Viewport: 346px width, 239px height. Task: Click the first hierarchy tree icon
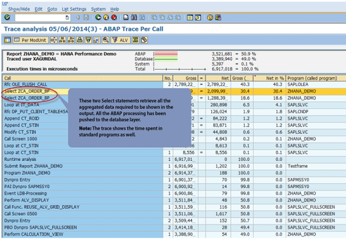[62, 40]
